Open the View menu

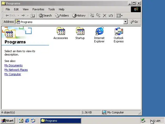coord(26,9)
